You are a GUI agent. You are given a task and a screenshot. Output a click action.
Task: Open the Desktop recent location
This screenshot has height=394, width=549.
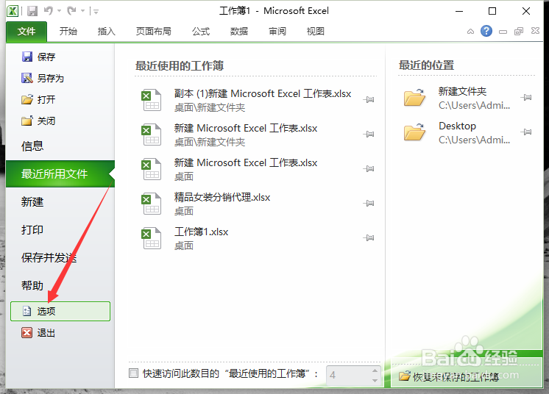coord(467,132)
